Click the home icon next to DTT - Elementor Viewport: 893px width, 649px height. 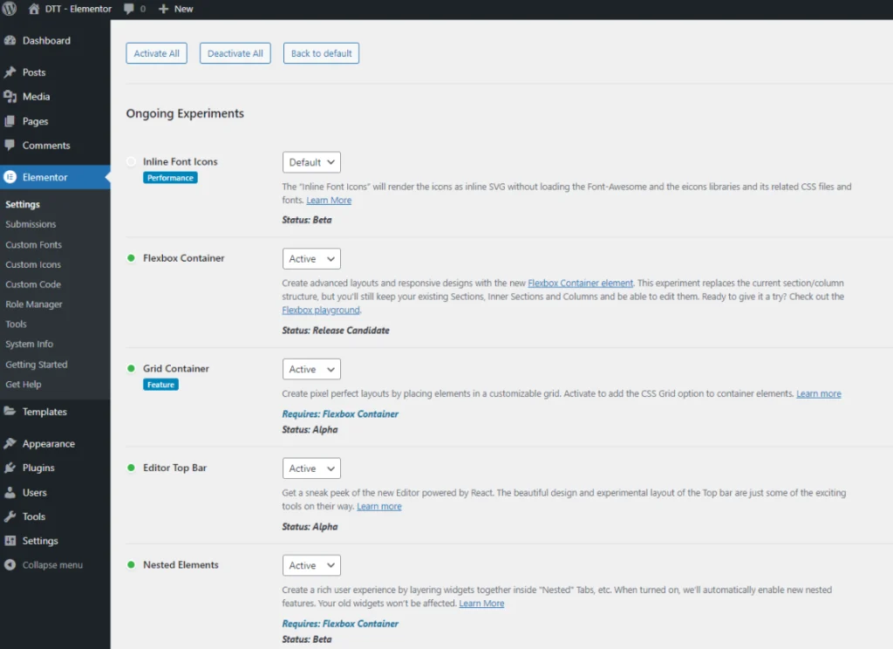(34, 9)
